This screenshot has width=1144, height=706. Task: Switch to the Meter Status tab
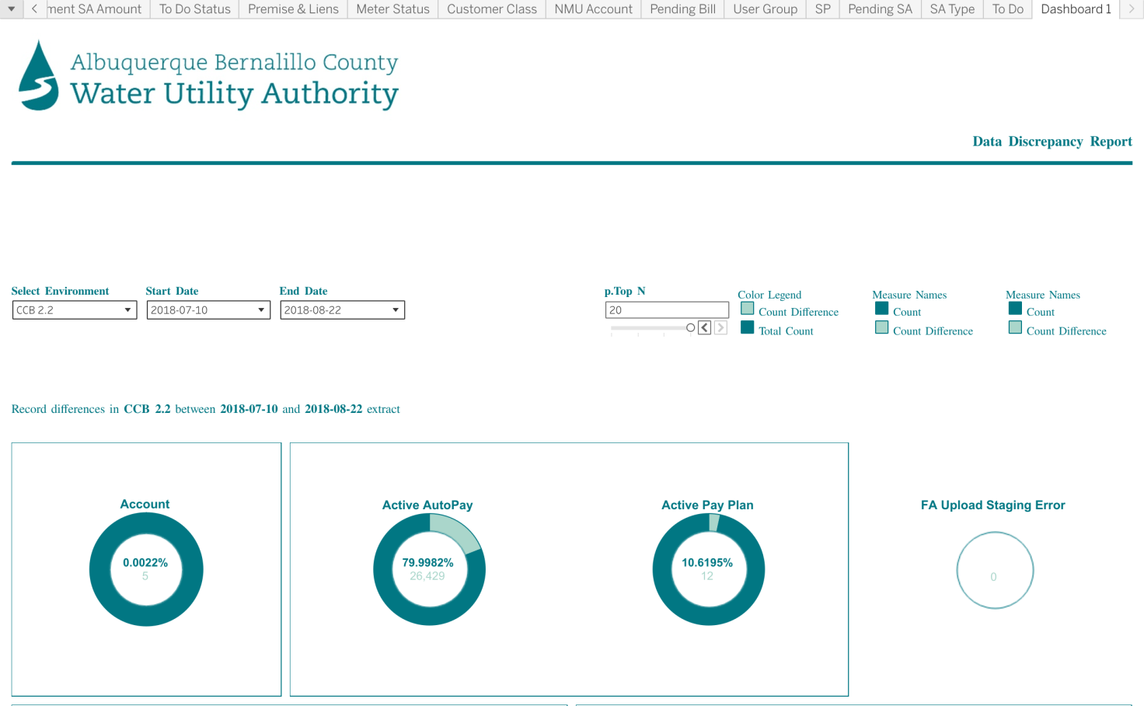pos(392,9)
